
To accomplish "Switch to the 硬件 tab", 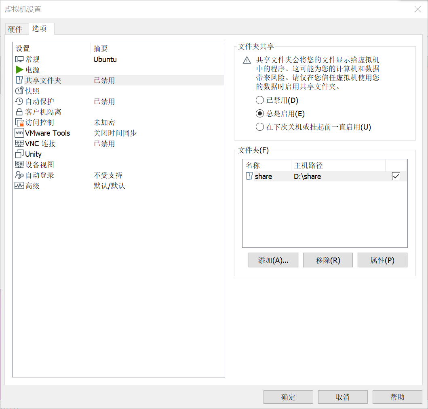I will [17, 29].
